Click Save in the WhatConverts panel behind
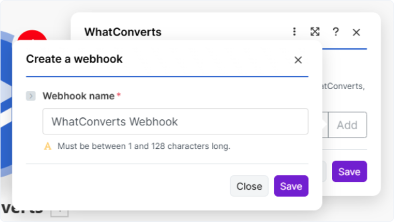Viewport: 394px width, 222px height. (349, 172)
